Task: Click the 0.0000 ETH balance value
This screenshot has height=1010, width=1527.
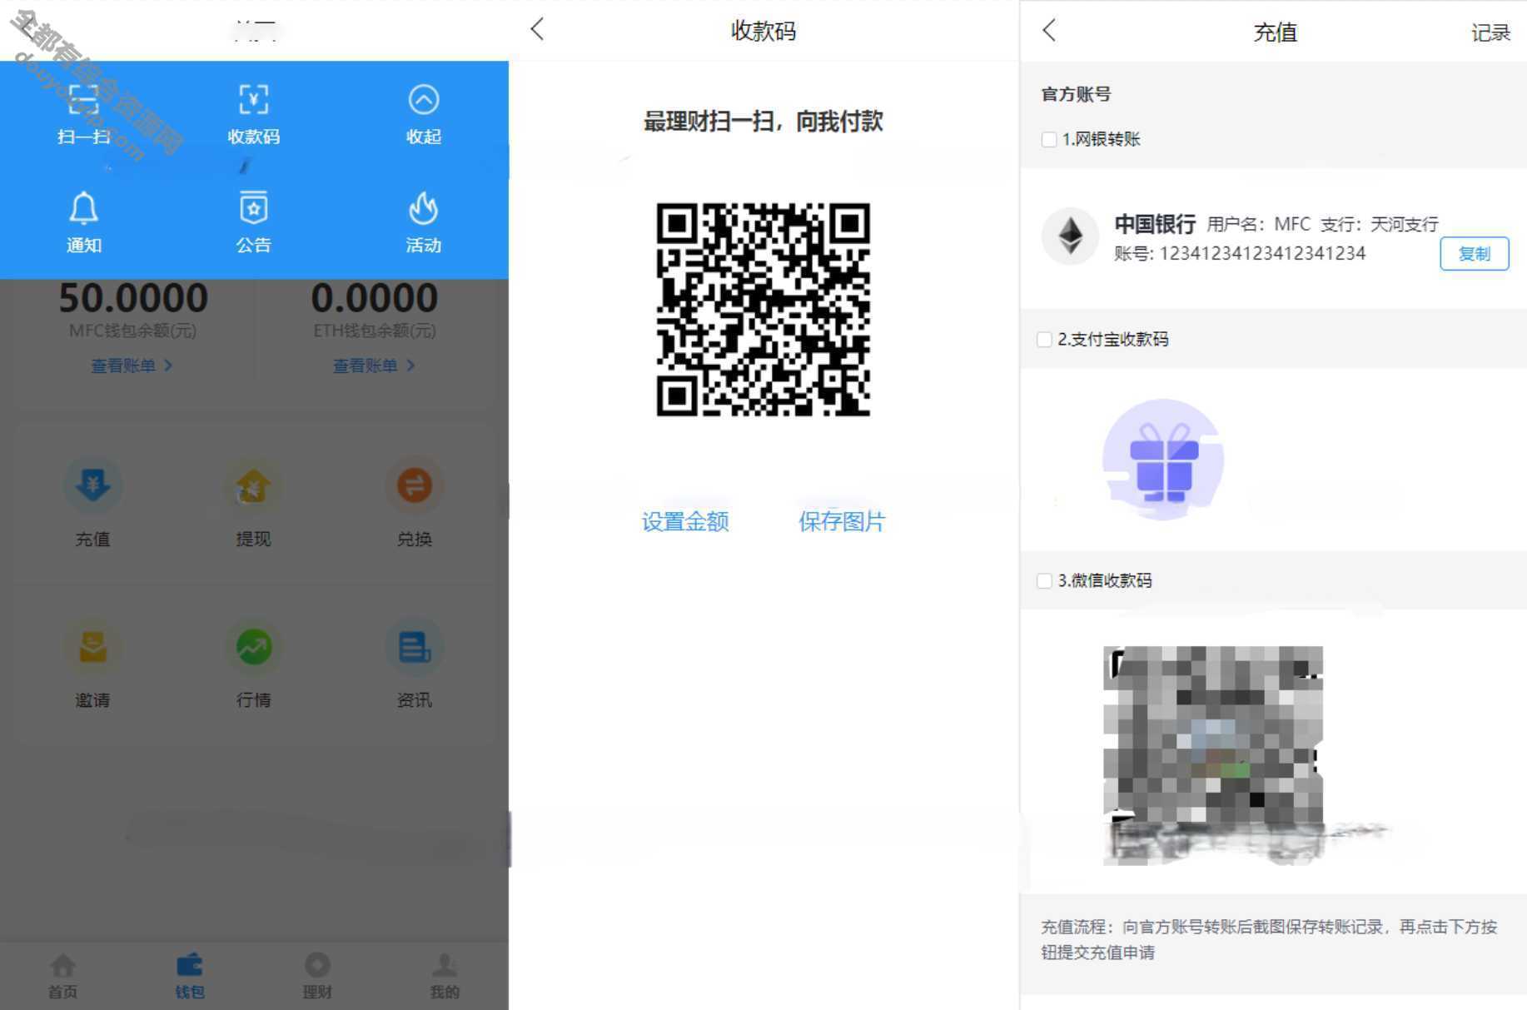Action: (x=374, y=298)
